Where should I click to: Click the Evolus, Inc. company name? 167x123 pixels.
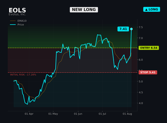tap(17, 14)
